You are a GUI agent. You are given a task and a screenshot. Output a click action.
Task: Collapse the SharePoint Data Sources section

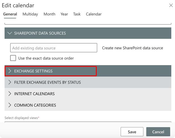pyautogui.click(x=88, y=33)
